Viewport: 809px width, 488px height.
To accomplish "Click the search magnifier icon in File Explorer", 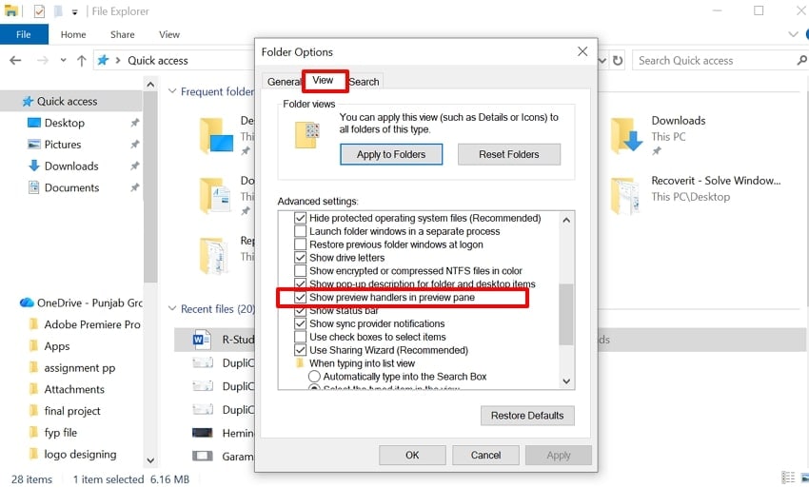I will click(801, 60).
